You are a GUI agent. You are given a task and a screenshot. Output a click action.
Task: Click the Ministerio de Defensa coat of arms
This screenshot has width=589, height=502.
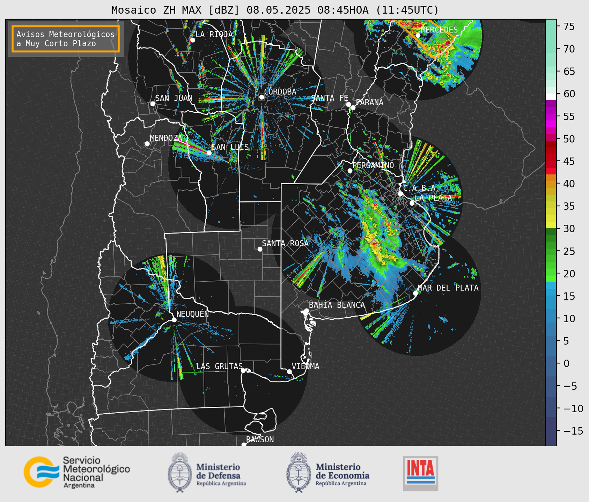pyautogui.click(x=180, y=472)
